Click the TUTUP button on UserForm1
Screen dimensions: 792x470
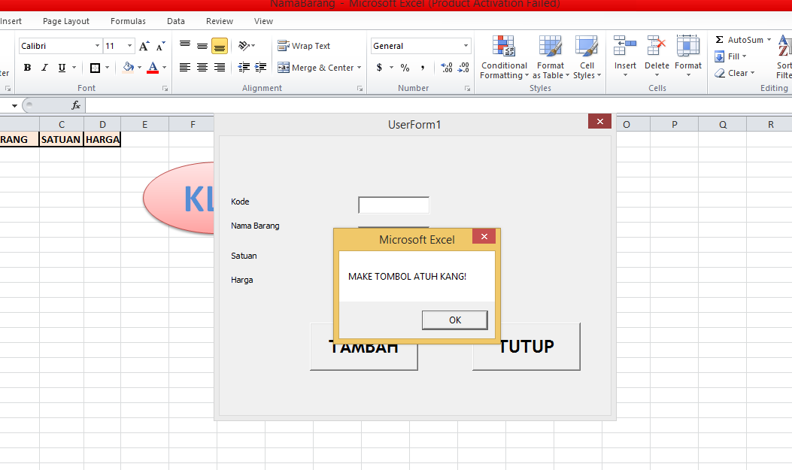pyautogui.click(x=525, y=347)
